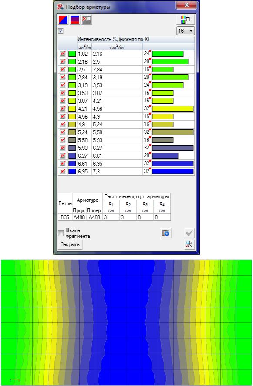Toggle the checkbox for row 5,93–6,27

pyautogui.click(x=63, y=148)
